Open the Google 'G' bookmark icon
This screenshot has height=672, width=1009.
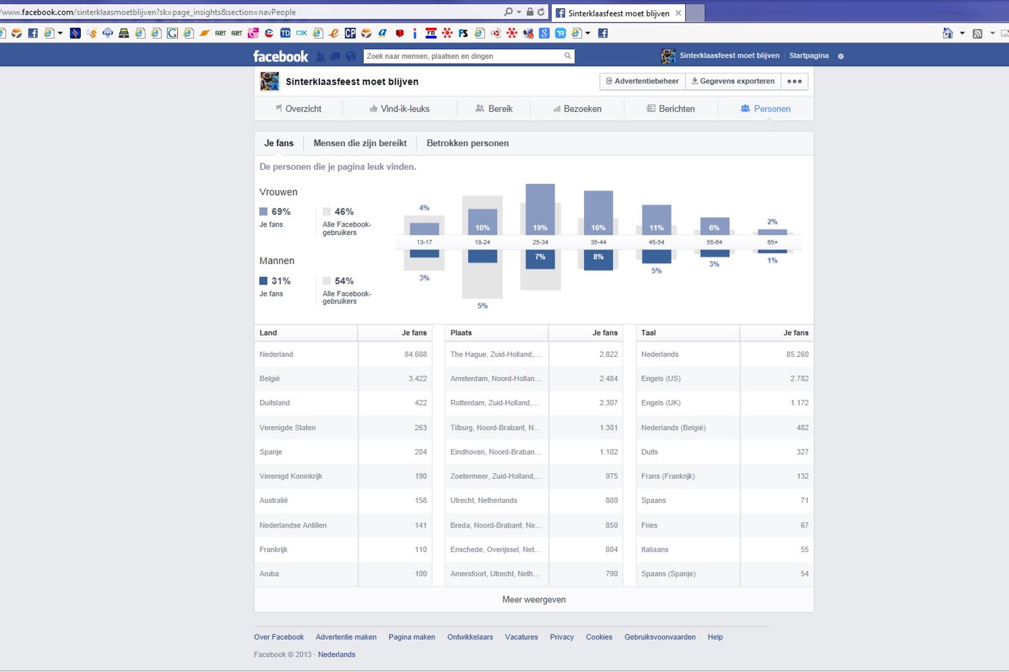(172, 33)
